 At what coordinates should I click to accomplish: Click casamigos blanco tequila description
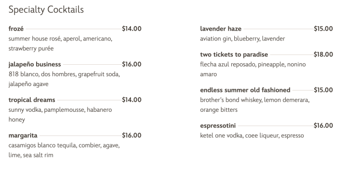[x=64, y=150]
